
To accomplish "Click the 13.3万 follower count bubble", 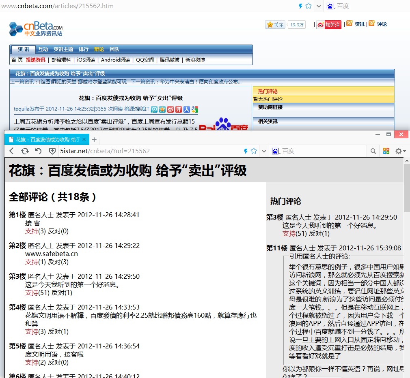I will (x=296, y=25).
